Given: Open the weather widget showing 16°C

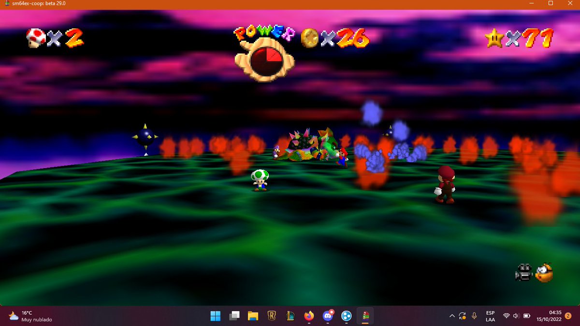Looking at the screenshot, I should (x=30, y=316).
